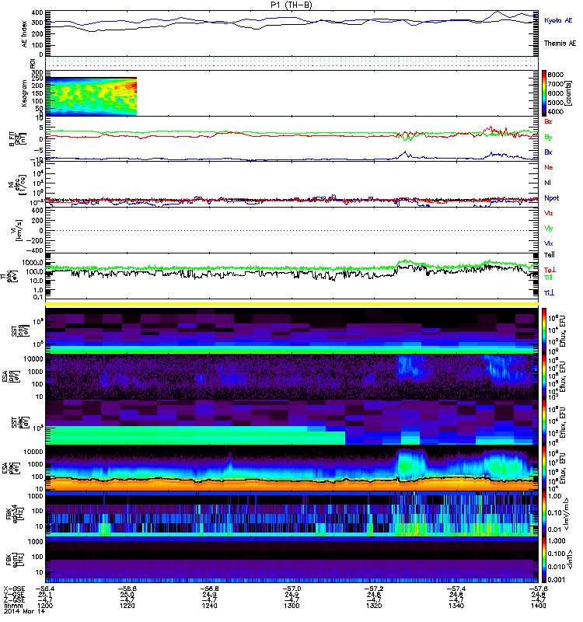Click the "[counts]" keogram colorbar unit label
Image resolution: width=583 pixels, height=622 pixels.
[x=570, y=93]
